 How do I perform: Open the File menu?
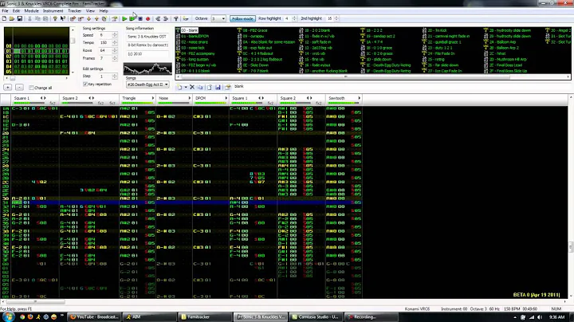(x=5, y=11)
